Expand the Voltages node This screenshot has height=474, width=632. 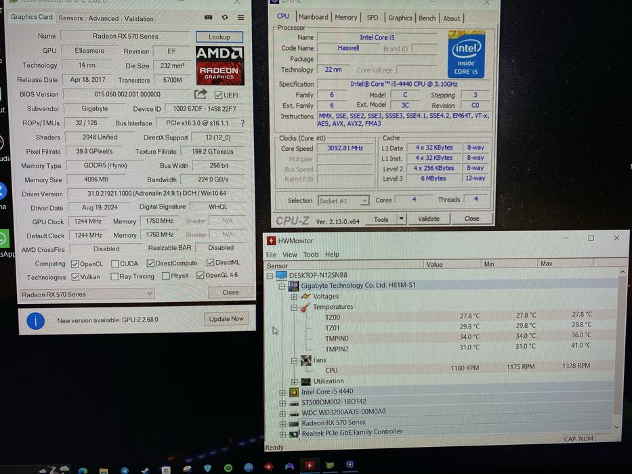pos(294,297)
